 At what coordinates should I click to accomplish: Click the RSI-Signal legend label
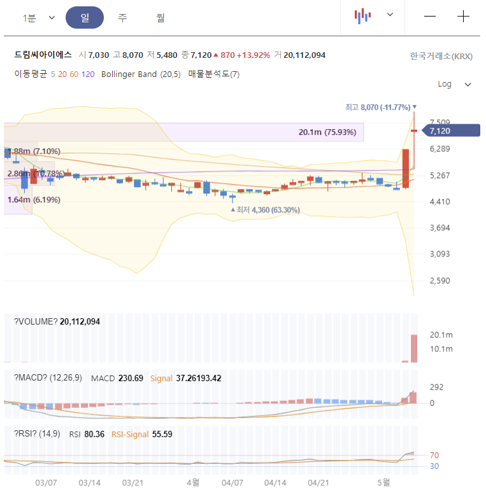click(x=130, y=434)
